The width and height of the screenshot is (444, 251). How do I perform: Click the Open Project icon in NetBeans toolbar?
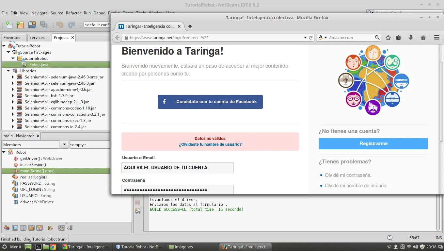pyautogui.click(x=32, y=25)
